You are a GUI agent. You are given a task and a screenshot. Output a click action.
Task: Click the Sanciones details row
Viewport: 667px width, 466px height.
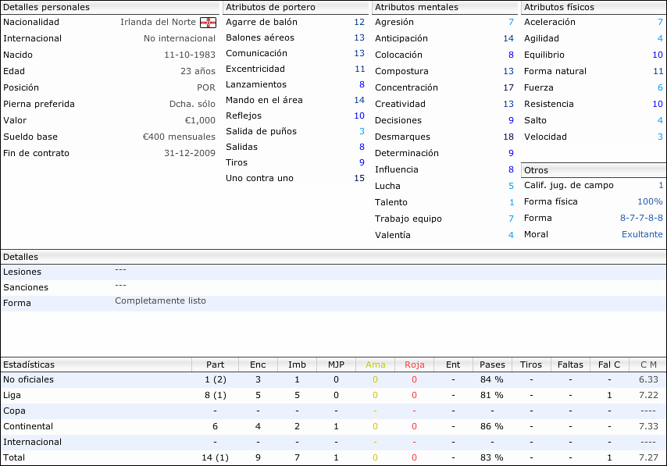click(333, 288)
